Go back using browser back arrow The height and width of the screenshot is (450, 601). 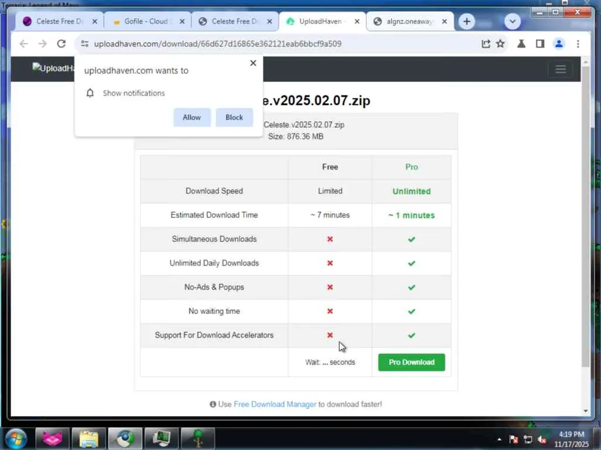coord(23,43)
